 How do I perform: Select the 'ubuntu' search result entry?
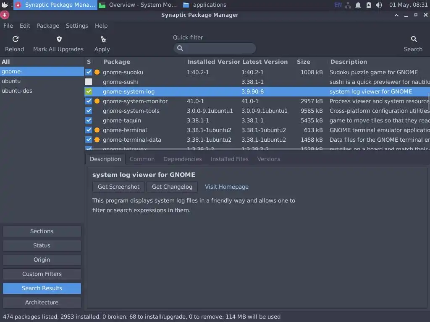click(x=42, y=81)
